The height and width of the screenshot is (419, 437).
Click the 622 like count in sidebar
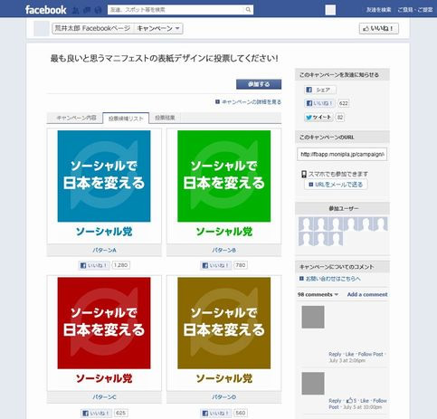[x=343, y=103]
